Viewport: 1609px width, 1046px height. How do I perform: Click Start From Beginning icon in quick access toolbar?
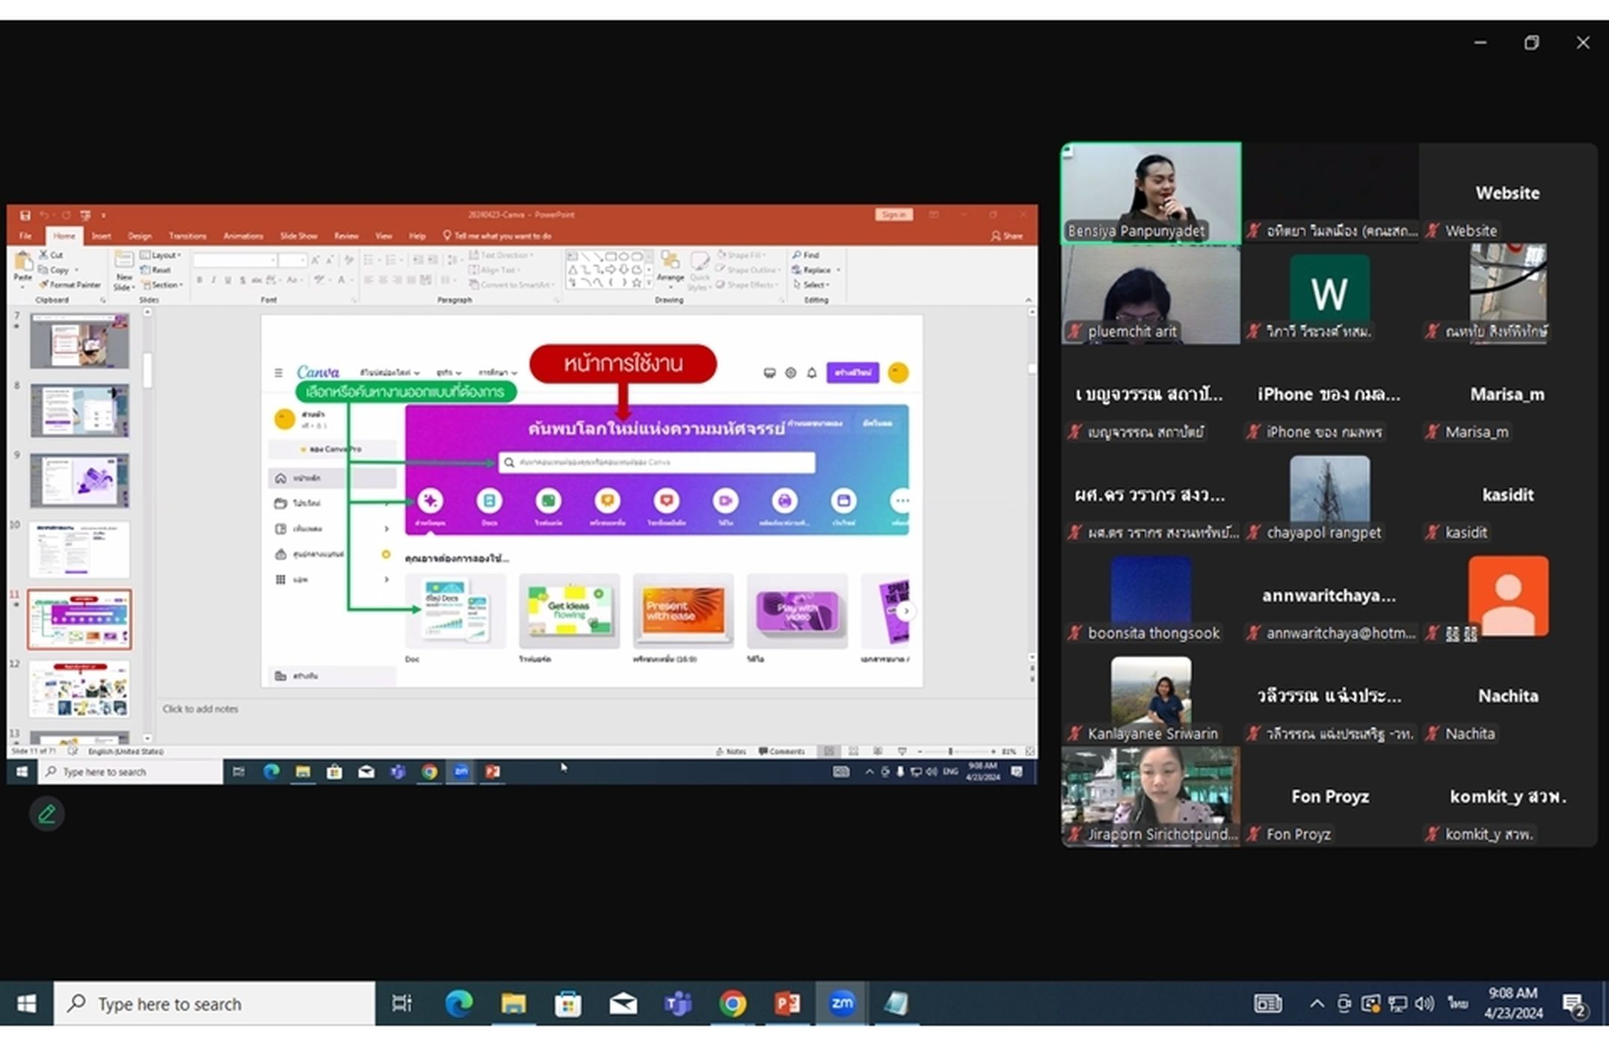tap(85, 215)
